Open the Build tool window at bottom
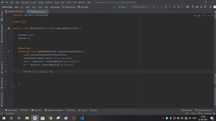This screenshot has height=121, width=216. click(x=93, y=110)
